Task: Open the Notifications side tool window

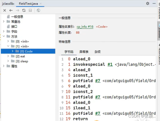Action: [159, 54]
